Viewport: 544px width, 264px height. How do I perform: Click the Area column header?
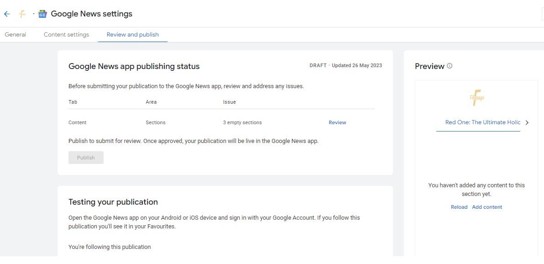[x=151, y=102]
